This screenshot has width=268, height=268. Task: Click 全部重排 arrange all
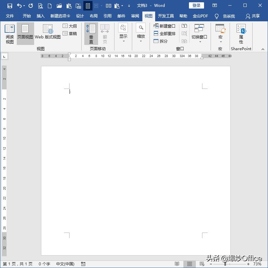point(164,33)
